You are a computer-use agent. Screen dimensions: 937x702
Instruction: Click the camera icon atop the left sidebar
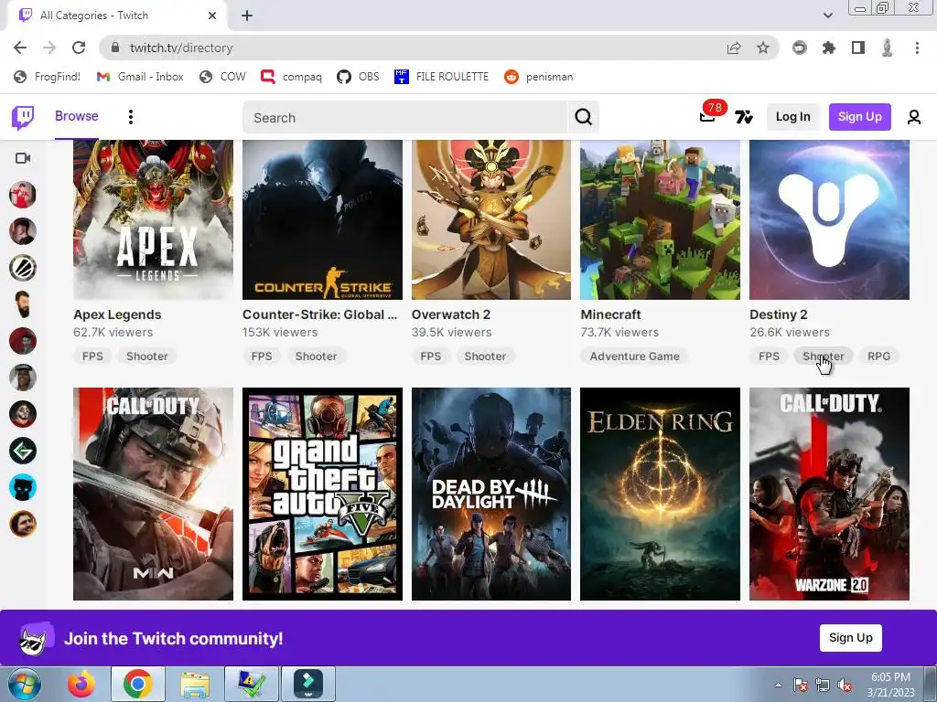(23, 158)
